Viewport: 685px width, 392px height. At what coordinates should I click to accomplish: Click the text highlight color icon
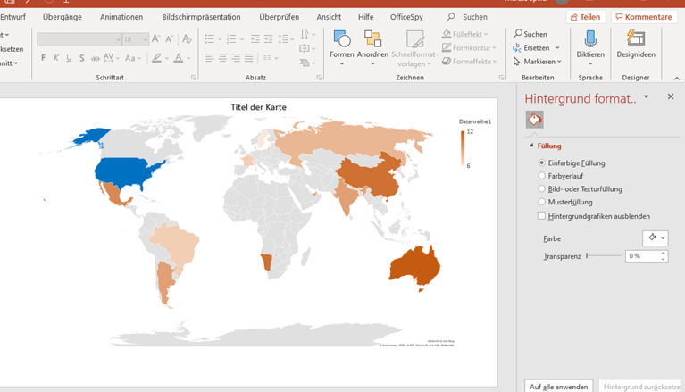point(156,58)
